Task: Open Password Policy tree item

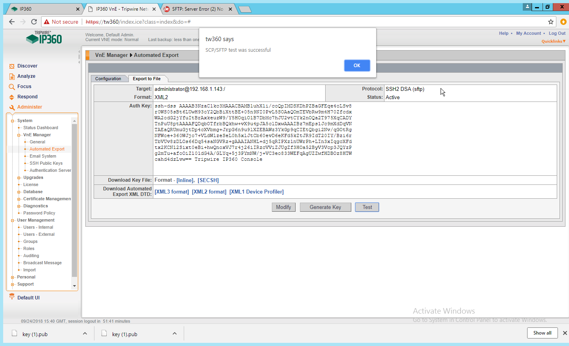Action: click(x=39, y=213)
